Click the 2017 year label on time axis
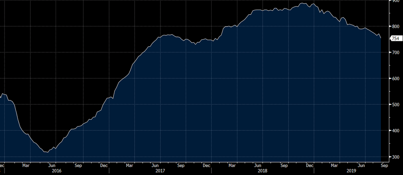Screen dimensions: 403x175 (x=160, y=171)
